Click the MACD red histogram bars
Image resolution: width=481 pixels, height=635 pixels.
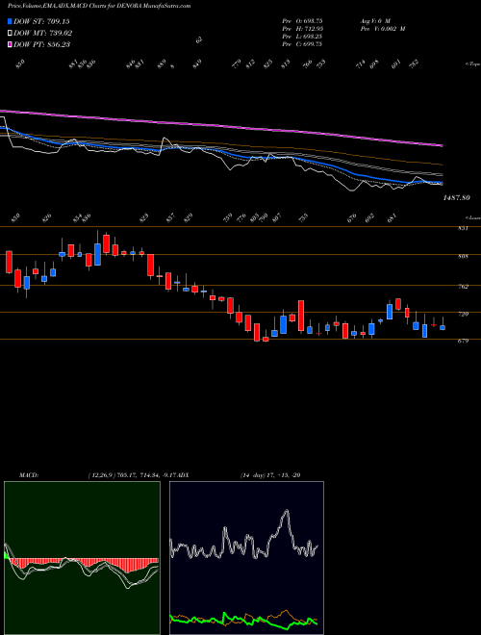tap(83, 564)
